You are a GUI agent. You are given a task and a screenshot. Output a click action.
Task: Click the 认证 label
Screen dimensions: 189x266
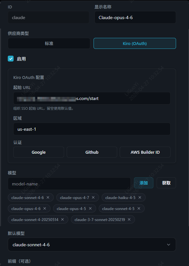pyautogui.click(x=17, y=142)
